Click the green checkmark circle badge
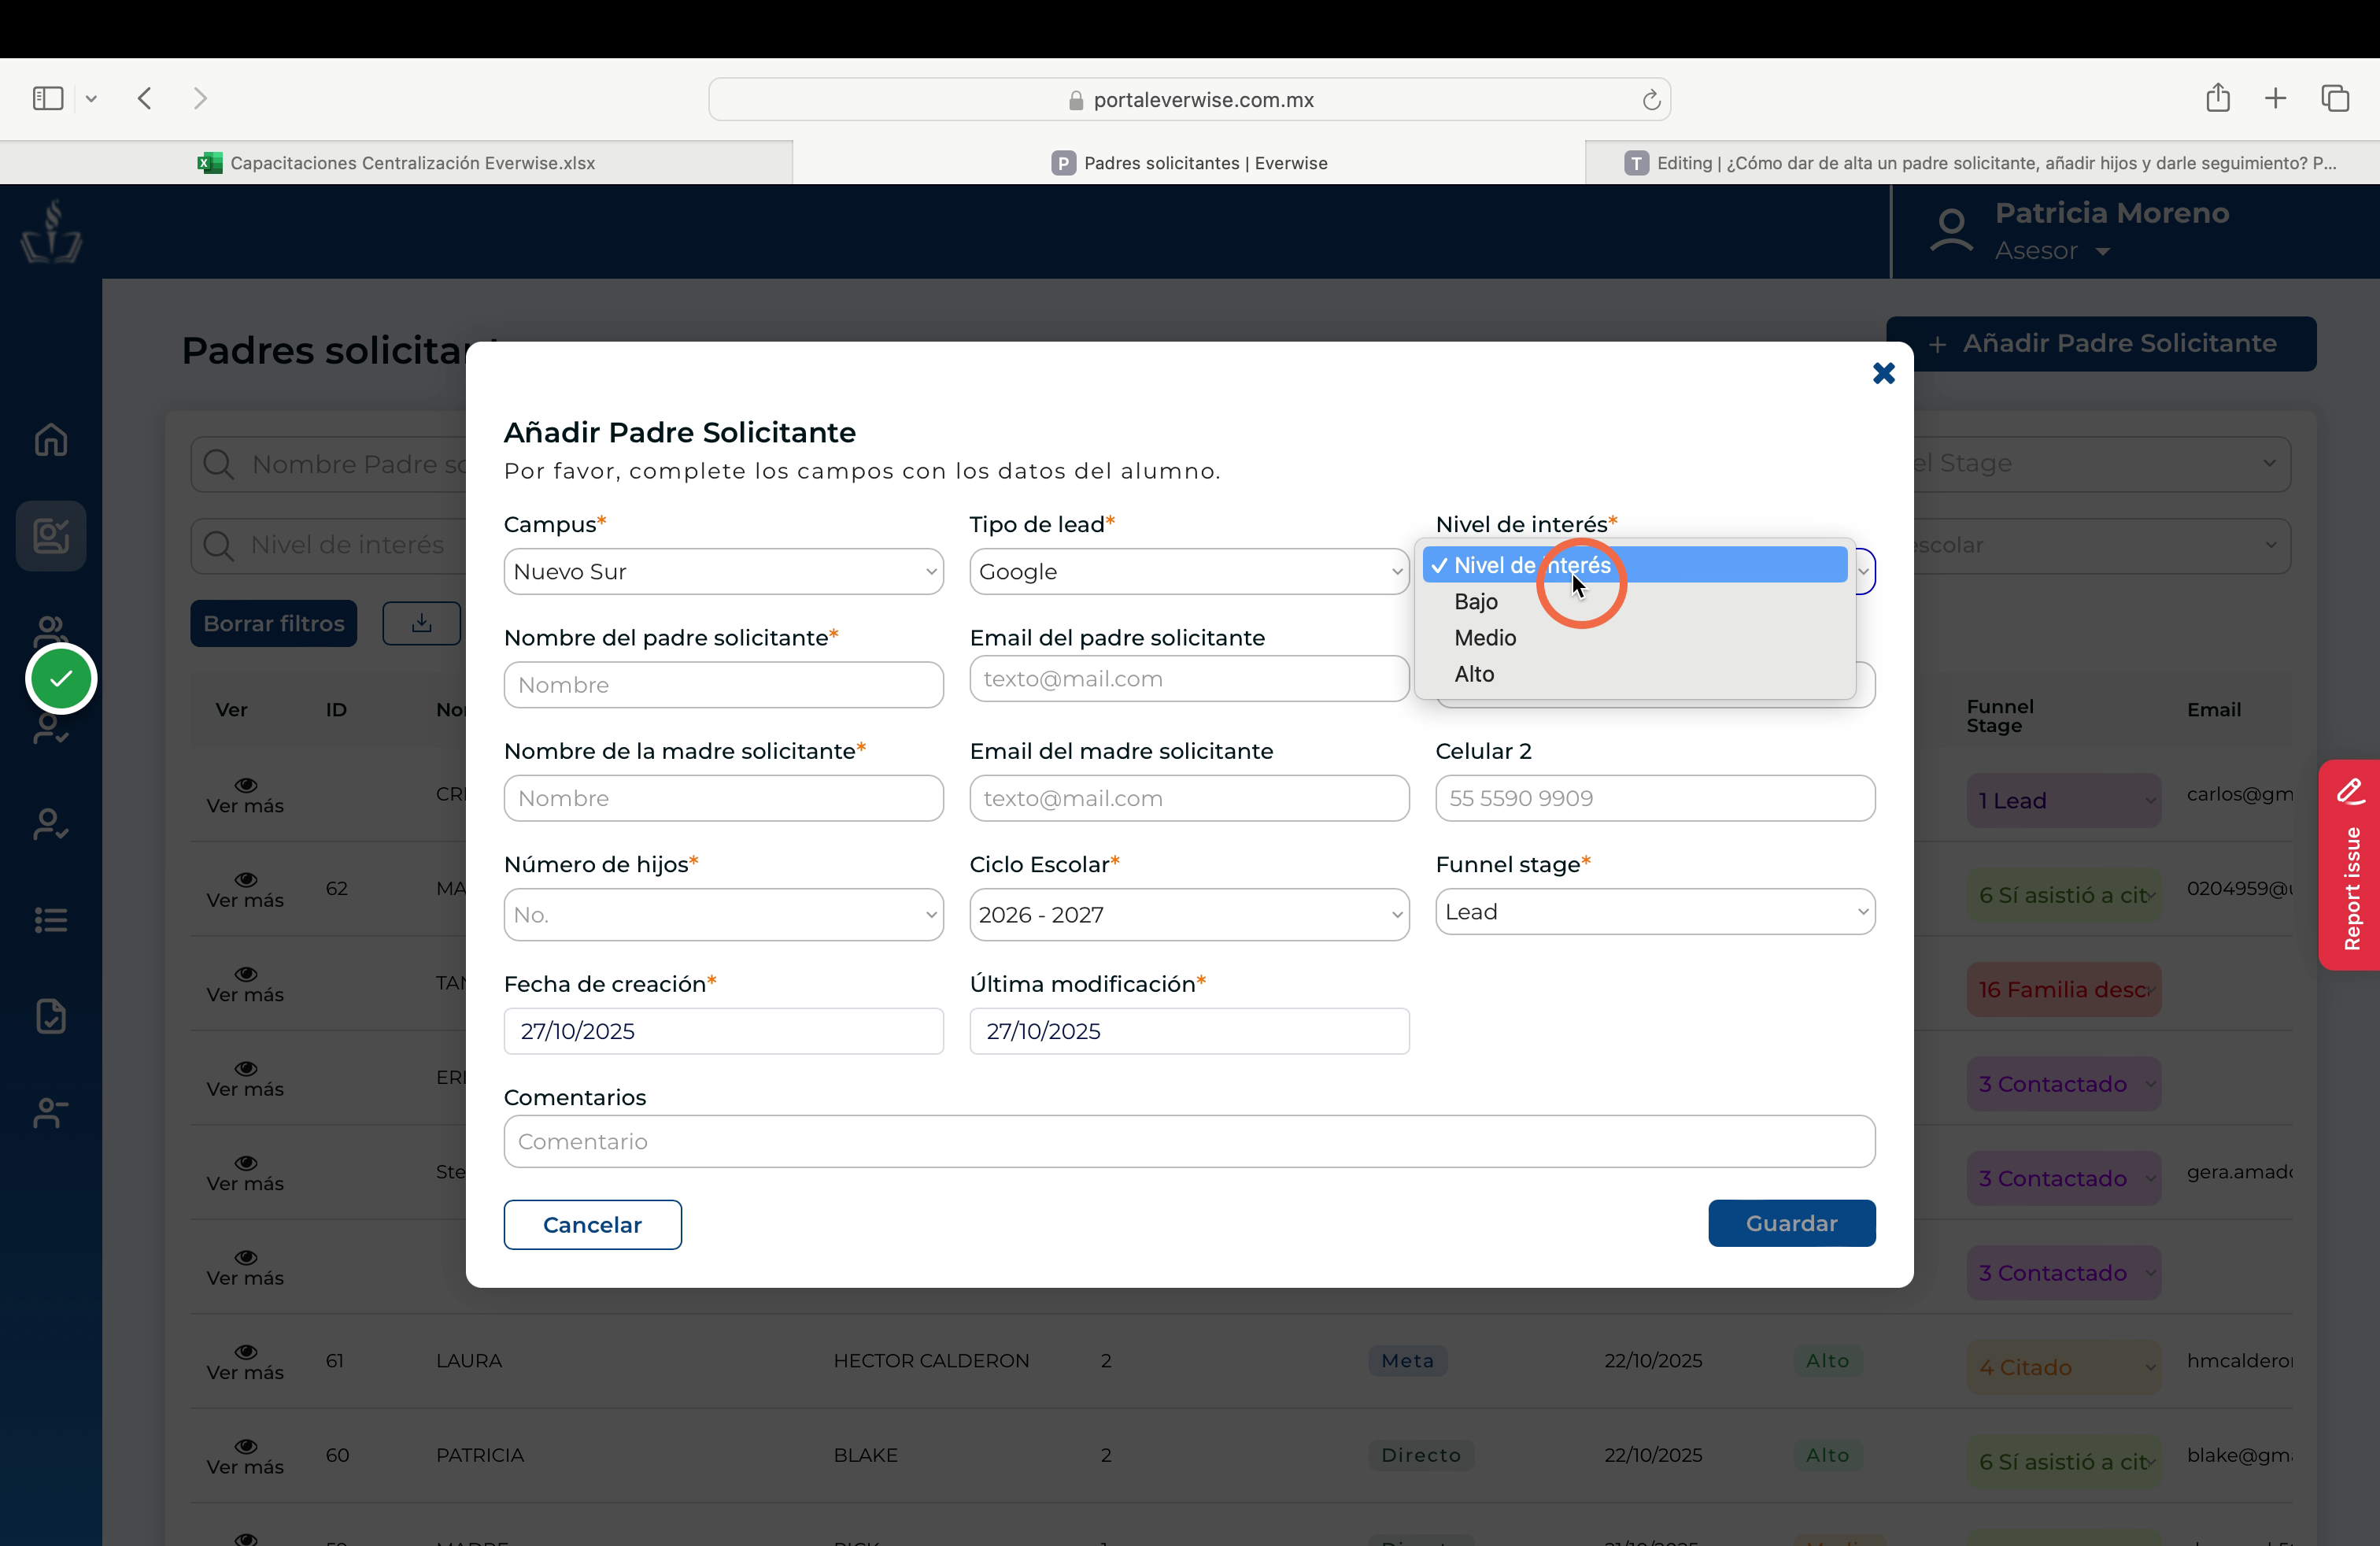Screen dimensions: 2380x1546 point(61,679)
